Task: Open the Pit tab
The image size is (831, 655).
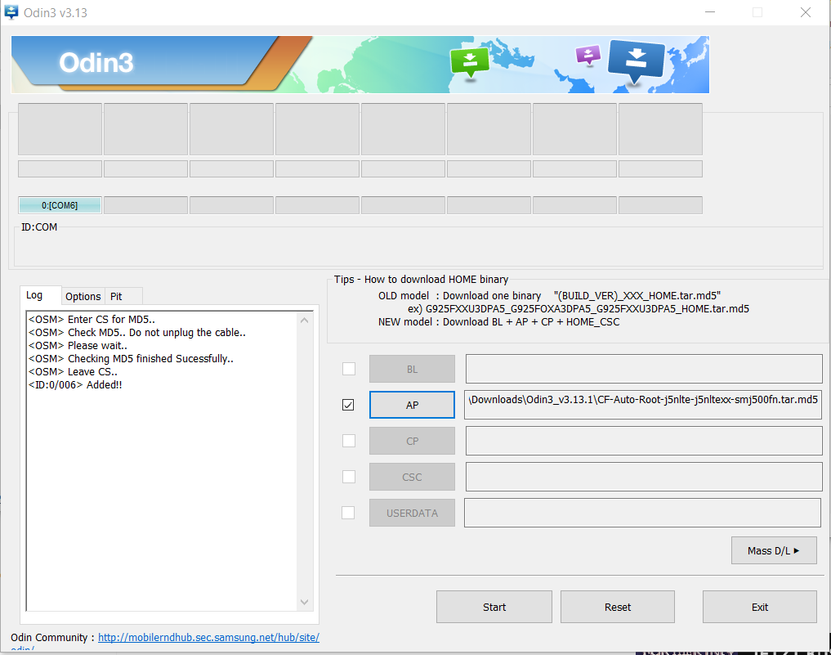Action: click(x=116, y=296)
